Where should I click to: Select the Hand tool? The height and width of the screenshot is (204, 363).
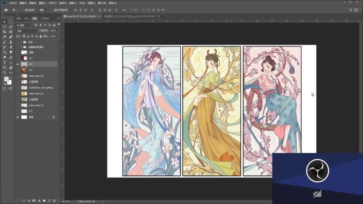tap(11, 67)
